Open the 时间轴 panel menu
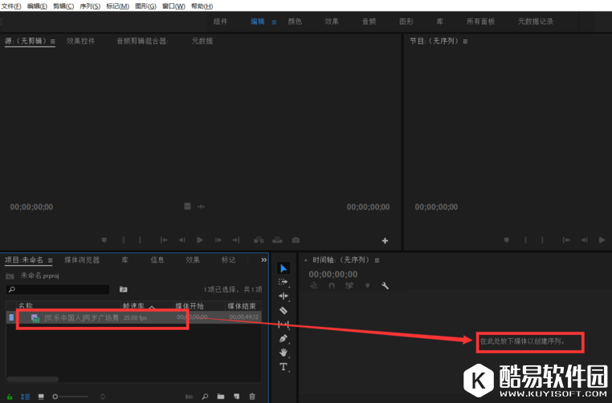 377,260
